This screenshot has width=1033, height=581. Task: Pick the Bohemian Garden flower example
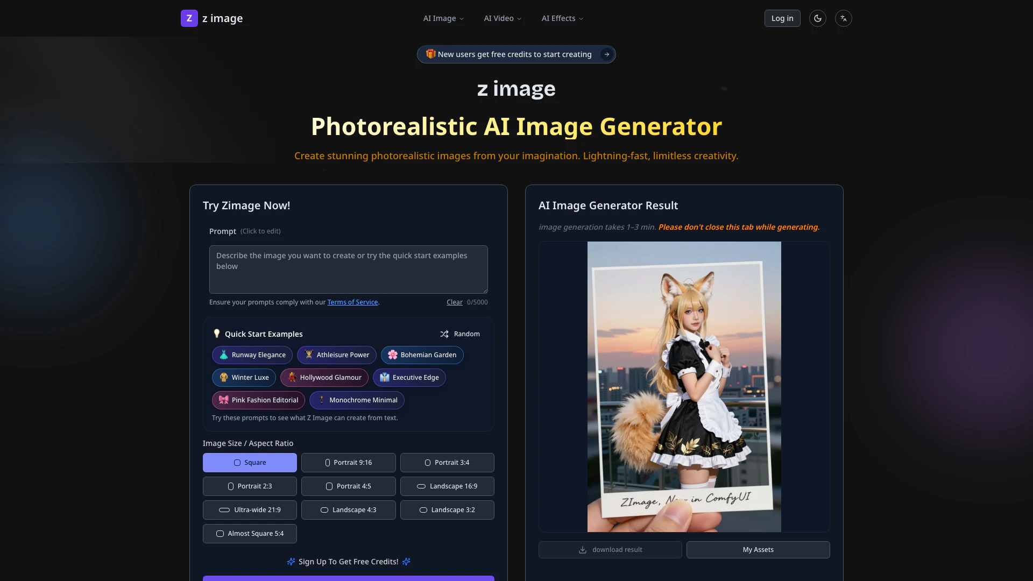(422, 355)
